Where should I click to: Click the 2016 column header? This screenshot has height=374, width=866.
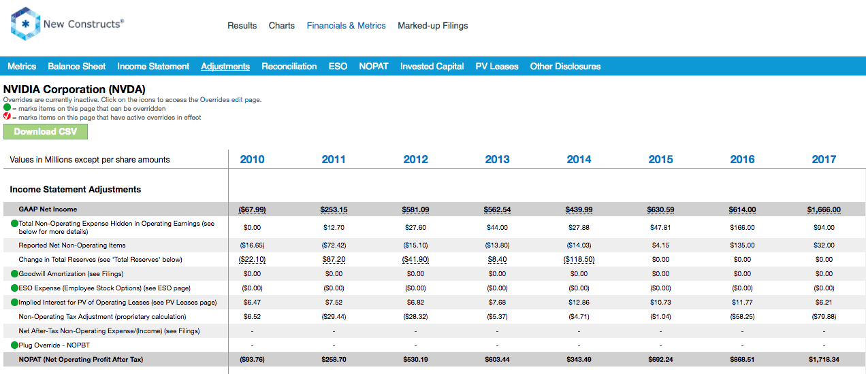[742, 160]
